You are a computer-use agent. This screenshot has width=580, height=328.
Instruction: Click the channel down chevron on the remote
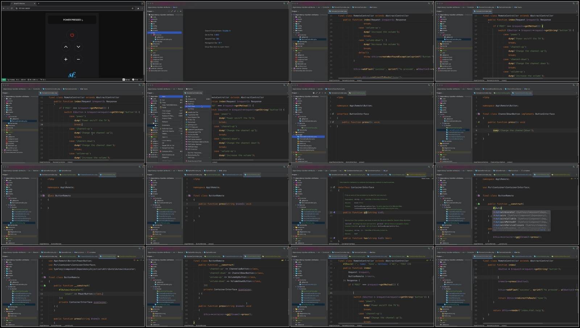coord(78,47)
